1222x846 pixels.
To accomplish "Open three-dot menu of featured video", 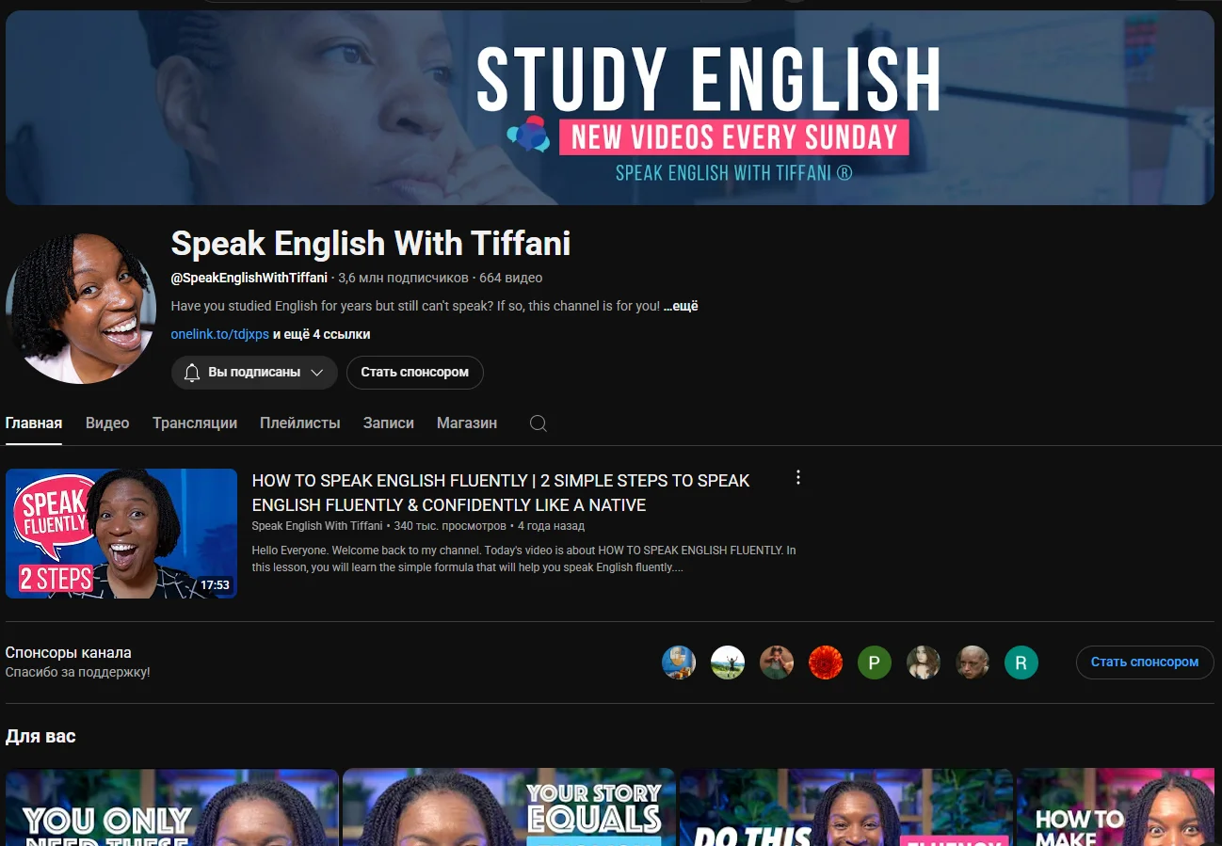I will coord(798,477).
